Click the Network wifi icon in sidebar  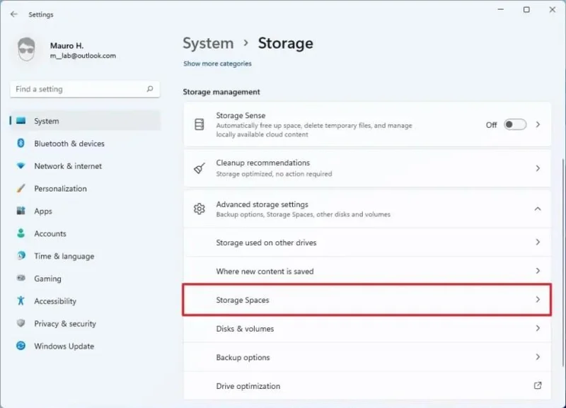(x=21, y=166)
